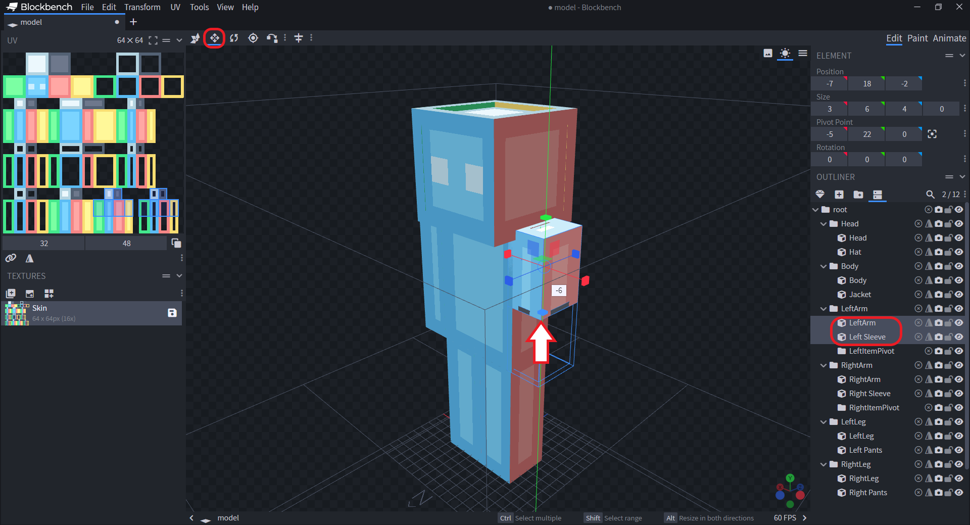Switch to the Paint tab
This screenshot has width=970, height=525.
coord(917,38)
